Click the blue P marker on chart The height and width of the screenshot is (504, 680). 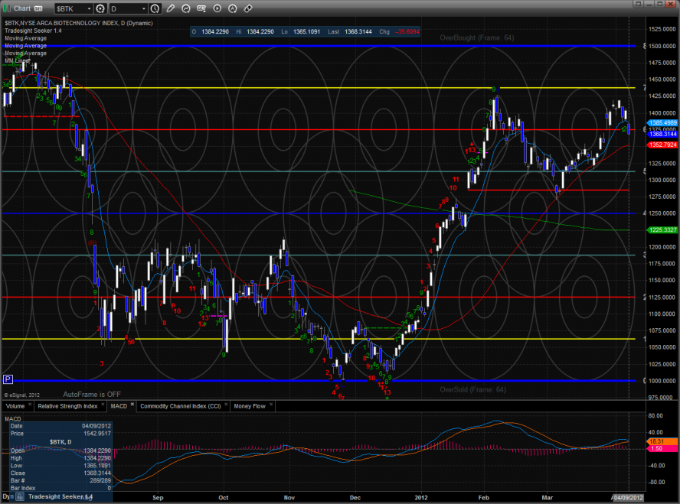click(8, 379)
